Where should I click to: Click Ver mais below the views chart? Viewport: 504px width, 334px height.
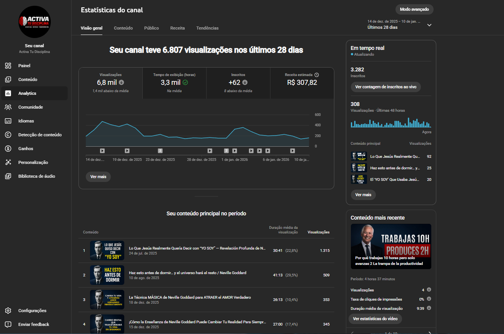(x=98, y=177)
